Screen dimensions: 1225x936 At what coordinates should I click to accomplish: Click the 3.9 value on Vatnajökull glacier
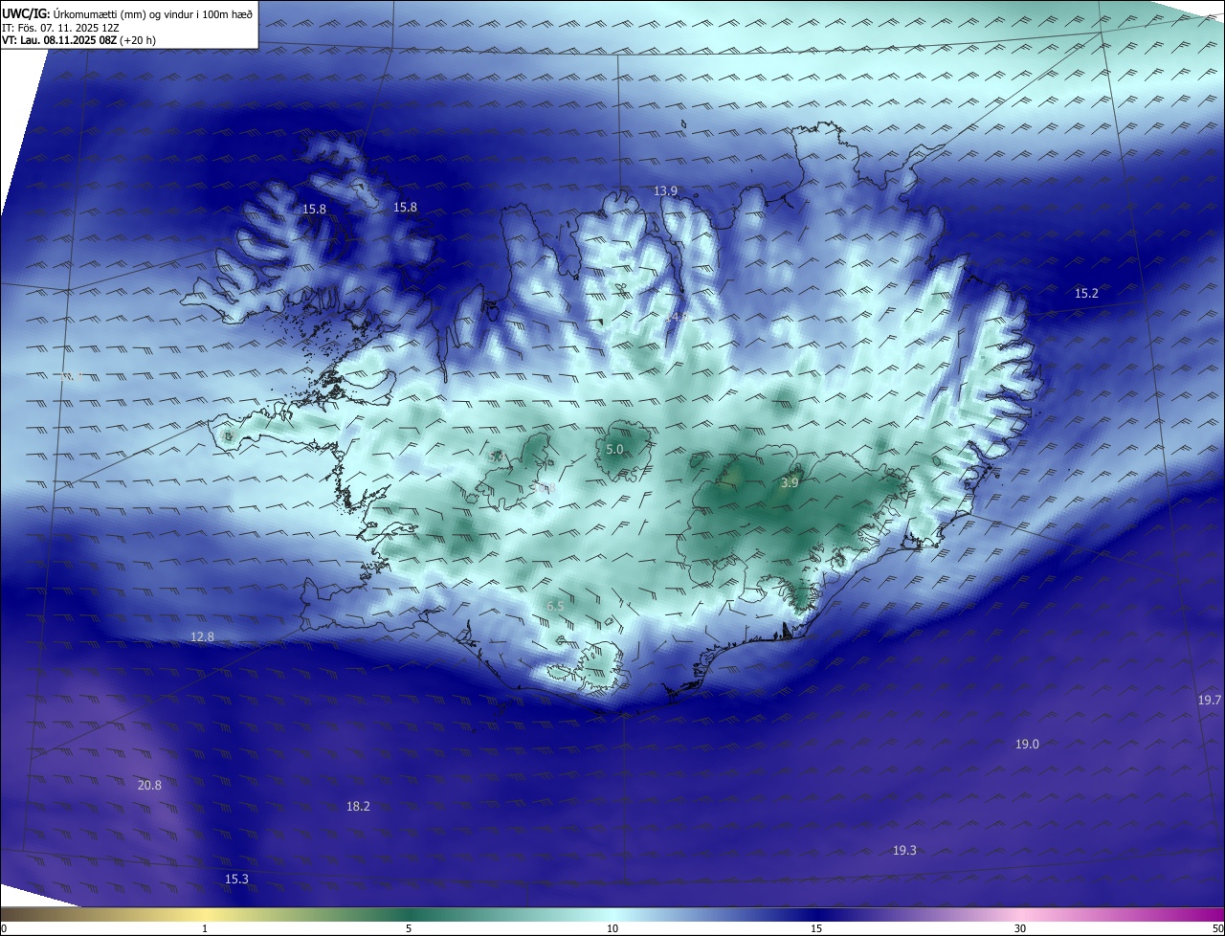click(x=790, y=483)
